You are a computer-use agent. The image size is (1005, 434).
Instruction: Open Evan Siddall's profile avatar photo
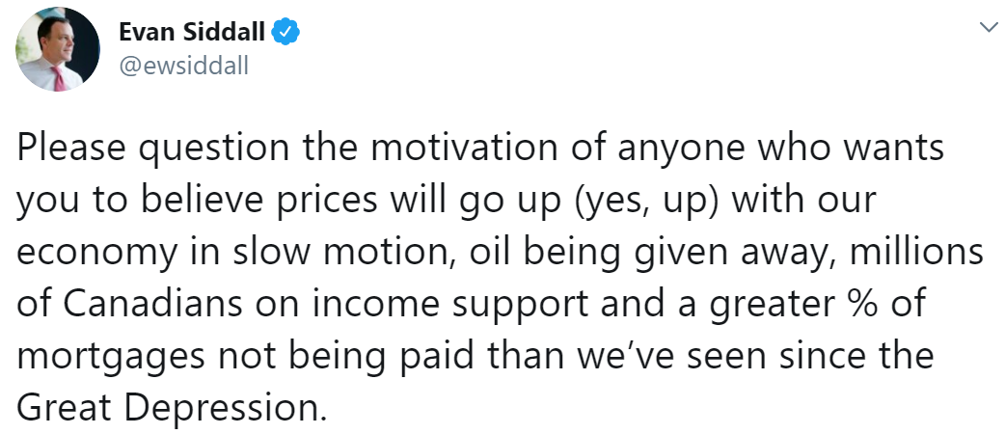(x=58, y=50)
